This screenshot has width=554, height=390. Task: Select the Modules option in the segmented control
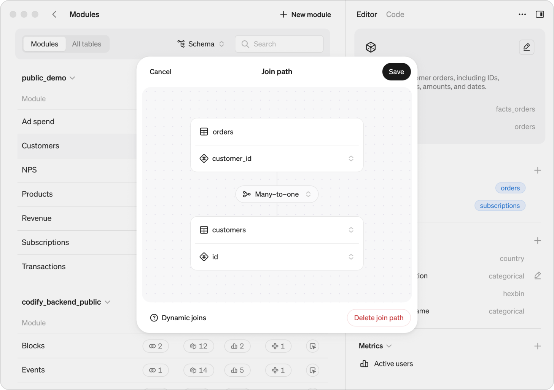(x=44, y=44)
